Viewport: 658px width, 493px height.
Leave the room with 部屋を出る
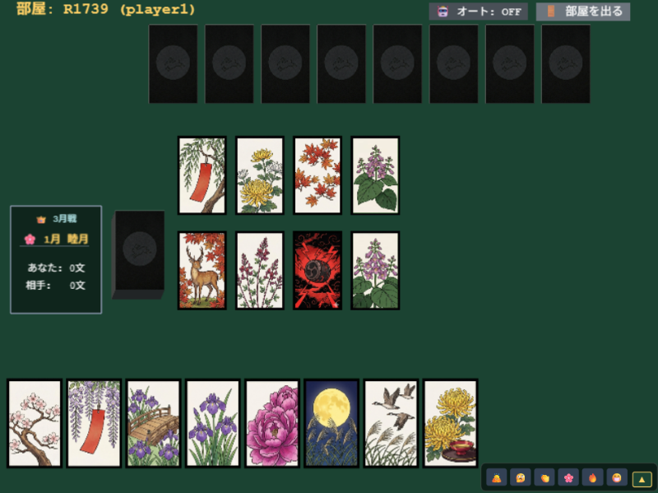(583, 12)
